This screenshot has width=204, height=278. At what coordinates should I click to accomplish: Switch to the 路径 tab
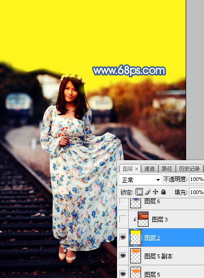pos(167,169)
